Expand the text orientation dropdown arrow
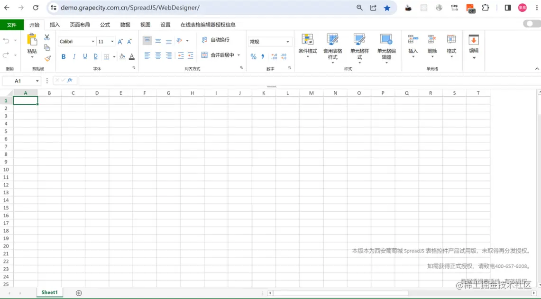Image resolution: width=541 pixels, height=299 pixels. click(x=187, y=41)
